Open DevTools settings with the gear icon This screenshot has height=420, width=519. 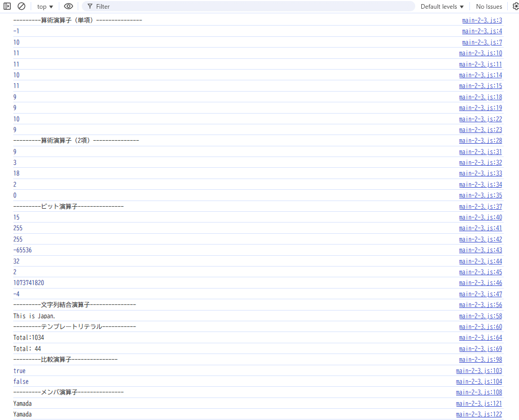515,6
